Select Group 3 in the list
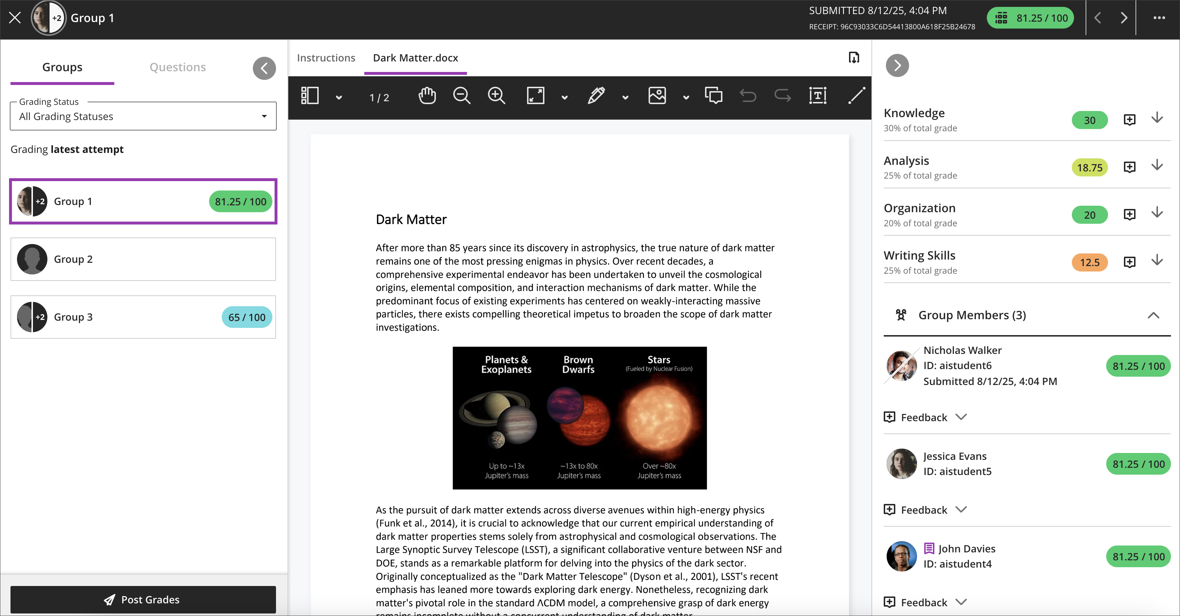The height and width of the screenshot is (616, 1180). (143, 317)
